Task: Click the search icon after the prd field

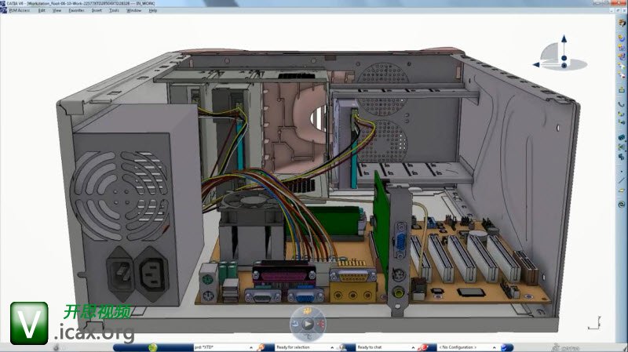Action: (x=261, y=347)
